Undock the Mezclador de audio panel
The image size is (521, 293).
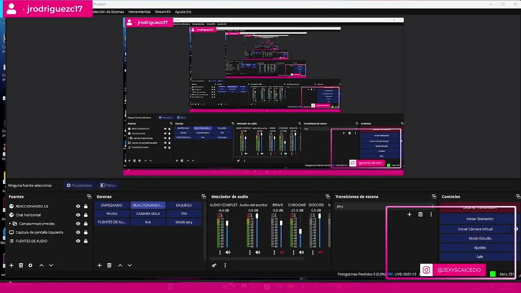[328, 197]
